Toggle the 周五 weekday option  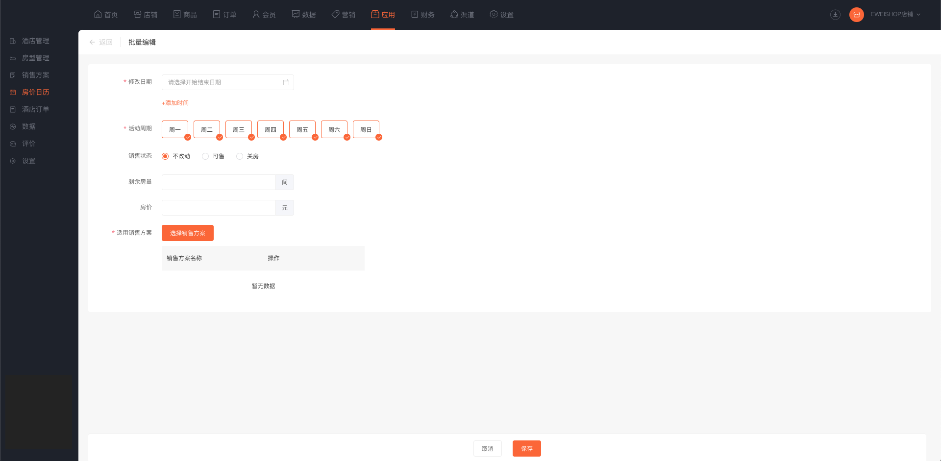tap(302, 129)
